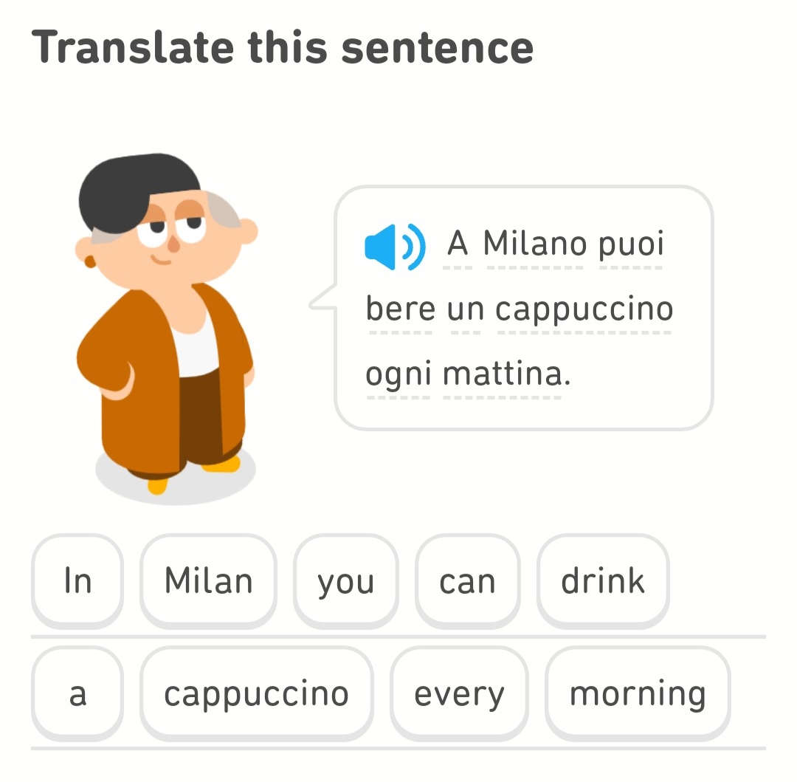Tap the 'drink' word tile

pyautogui.click(x=603, y=581)
